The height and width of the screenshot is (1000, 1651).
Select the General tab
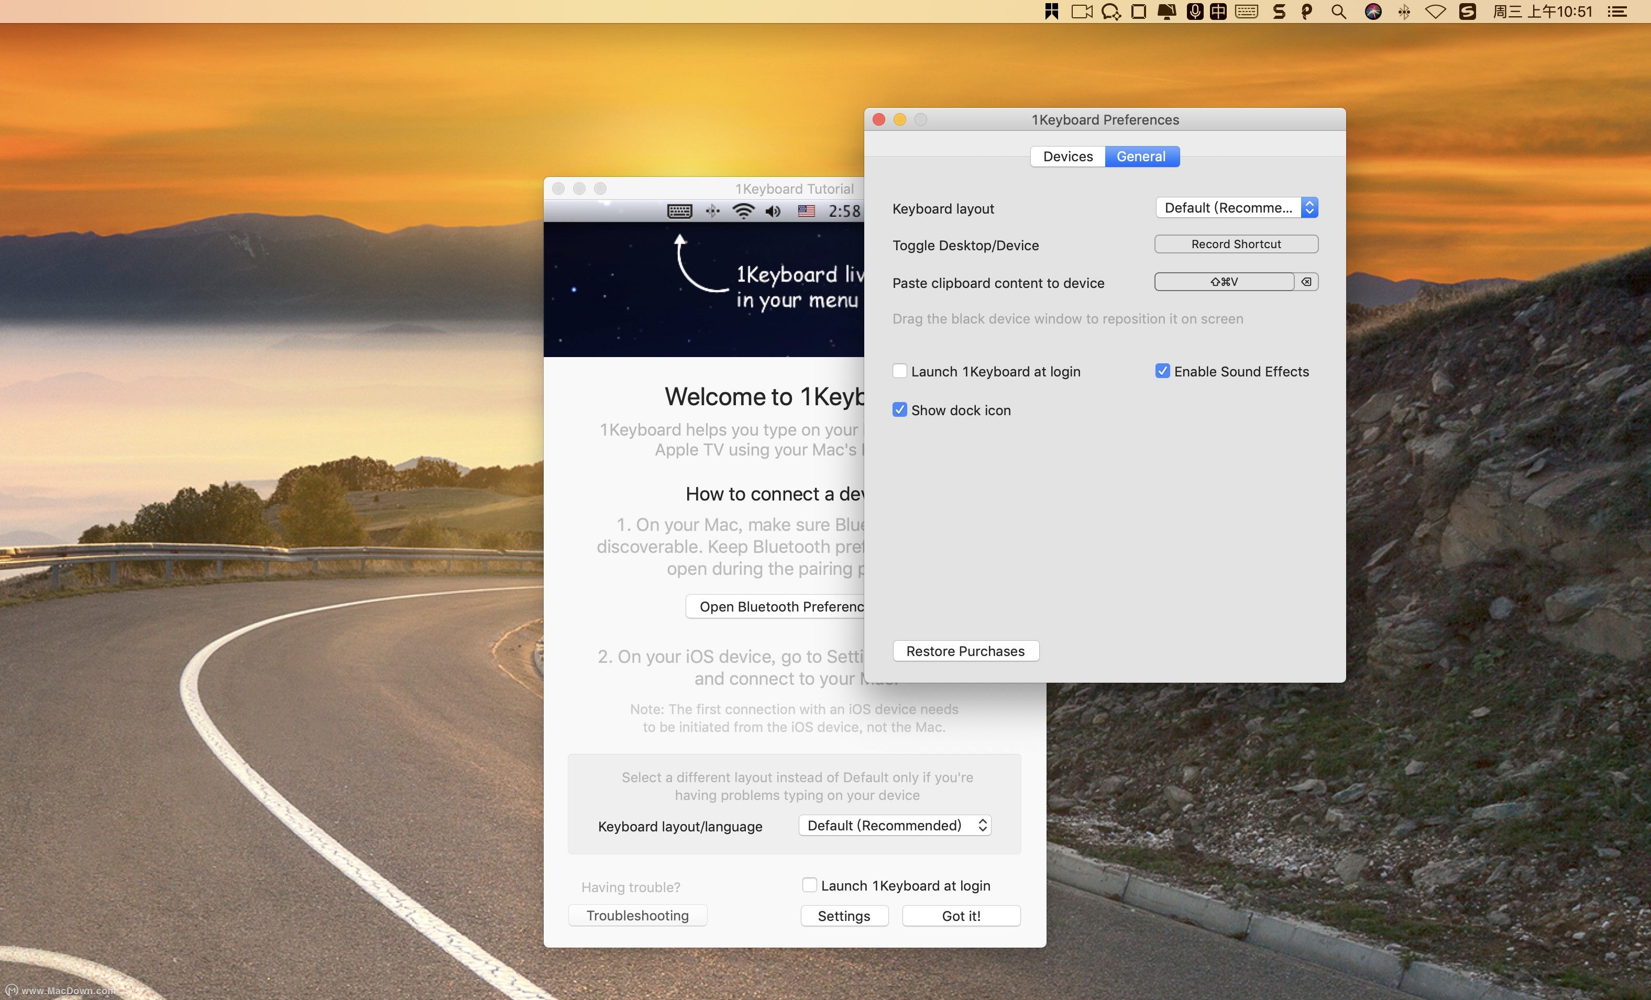click(1142, 156)
